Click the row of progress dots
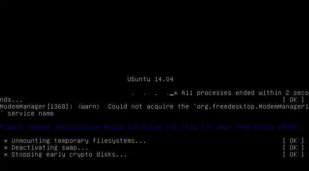309x171 pixels. point(150,94)
